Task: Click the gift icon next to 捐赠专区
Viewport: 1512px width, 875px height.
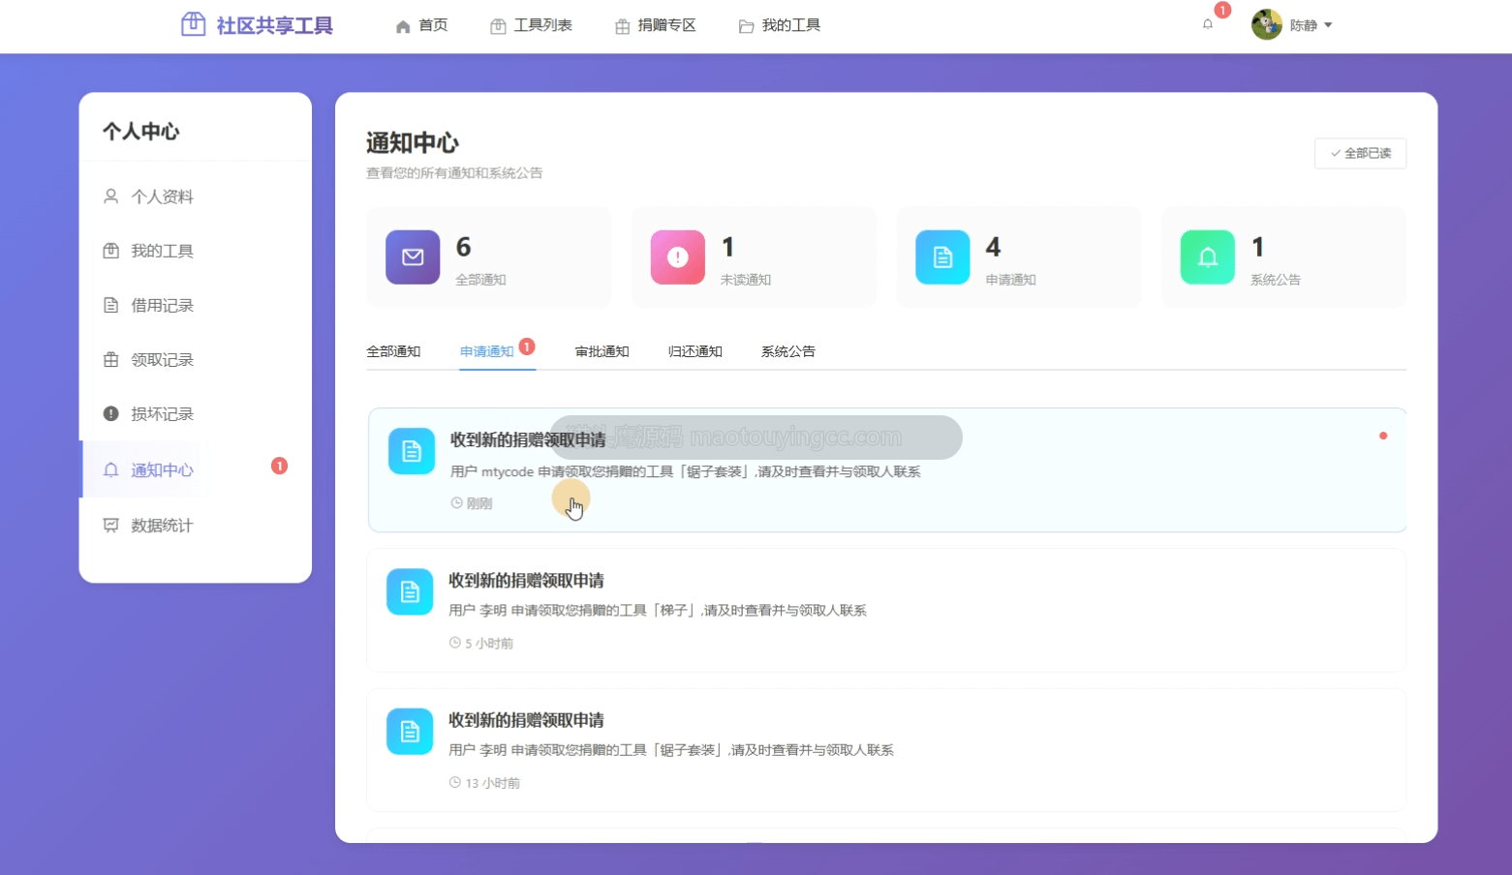Action: coord(622,26)
